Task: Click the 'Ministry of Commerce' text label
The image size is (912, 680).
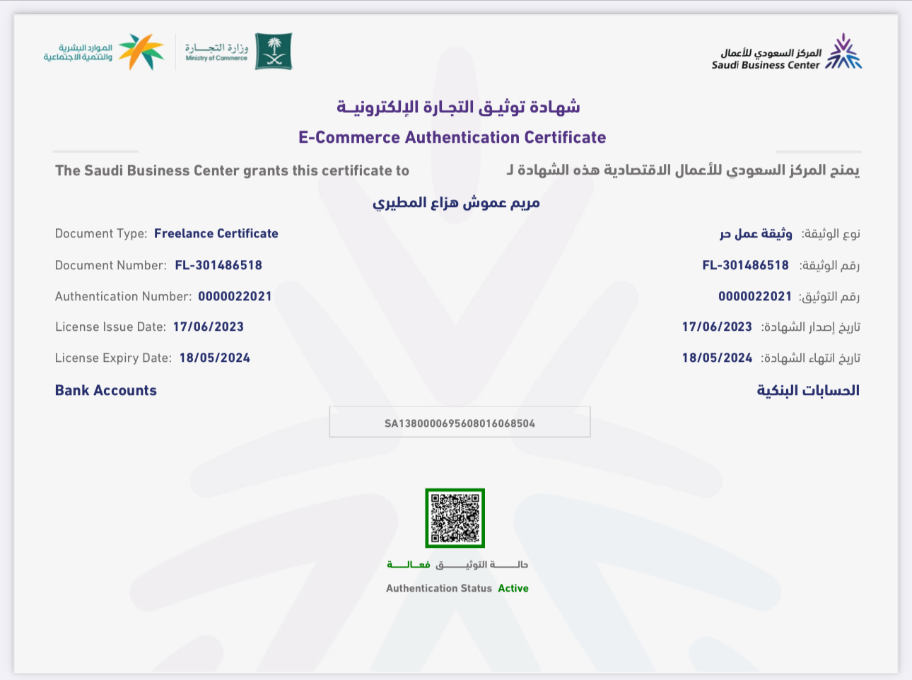Action: click(216, 59)
